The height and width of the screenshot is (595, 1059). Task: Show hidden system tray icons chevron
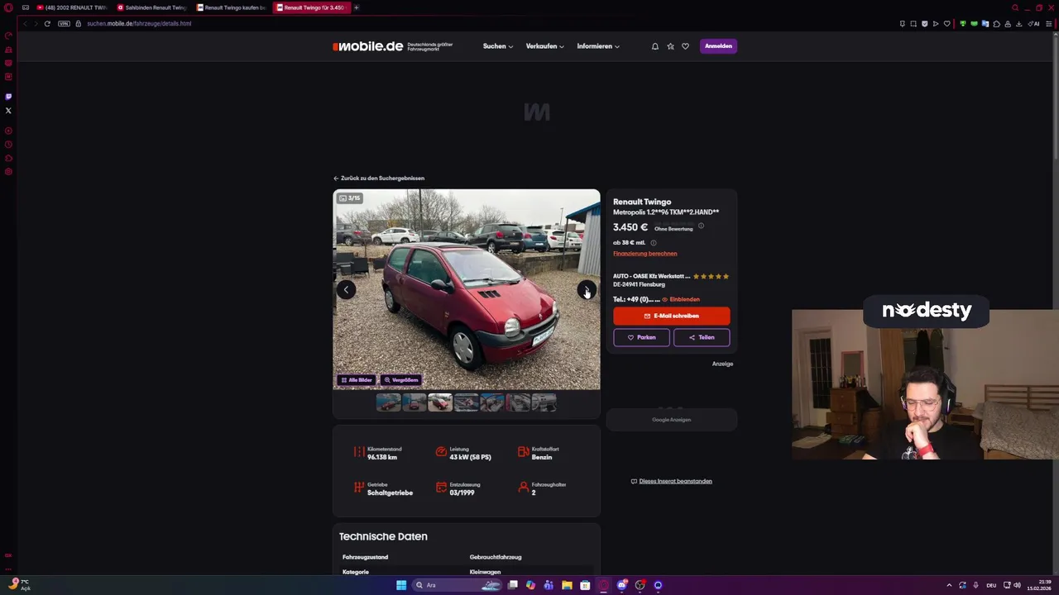pos(949,585)
